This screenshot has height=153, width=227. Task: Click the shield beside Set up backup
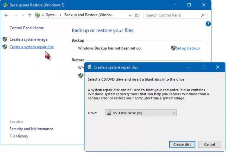[173, 48]
